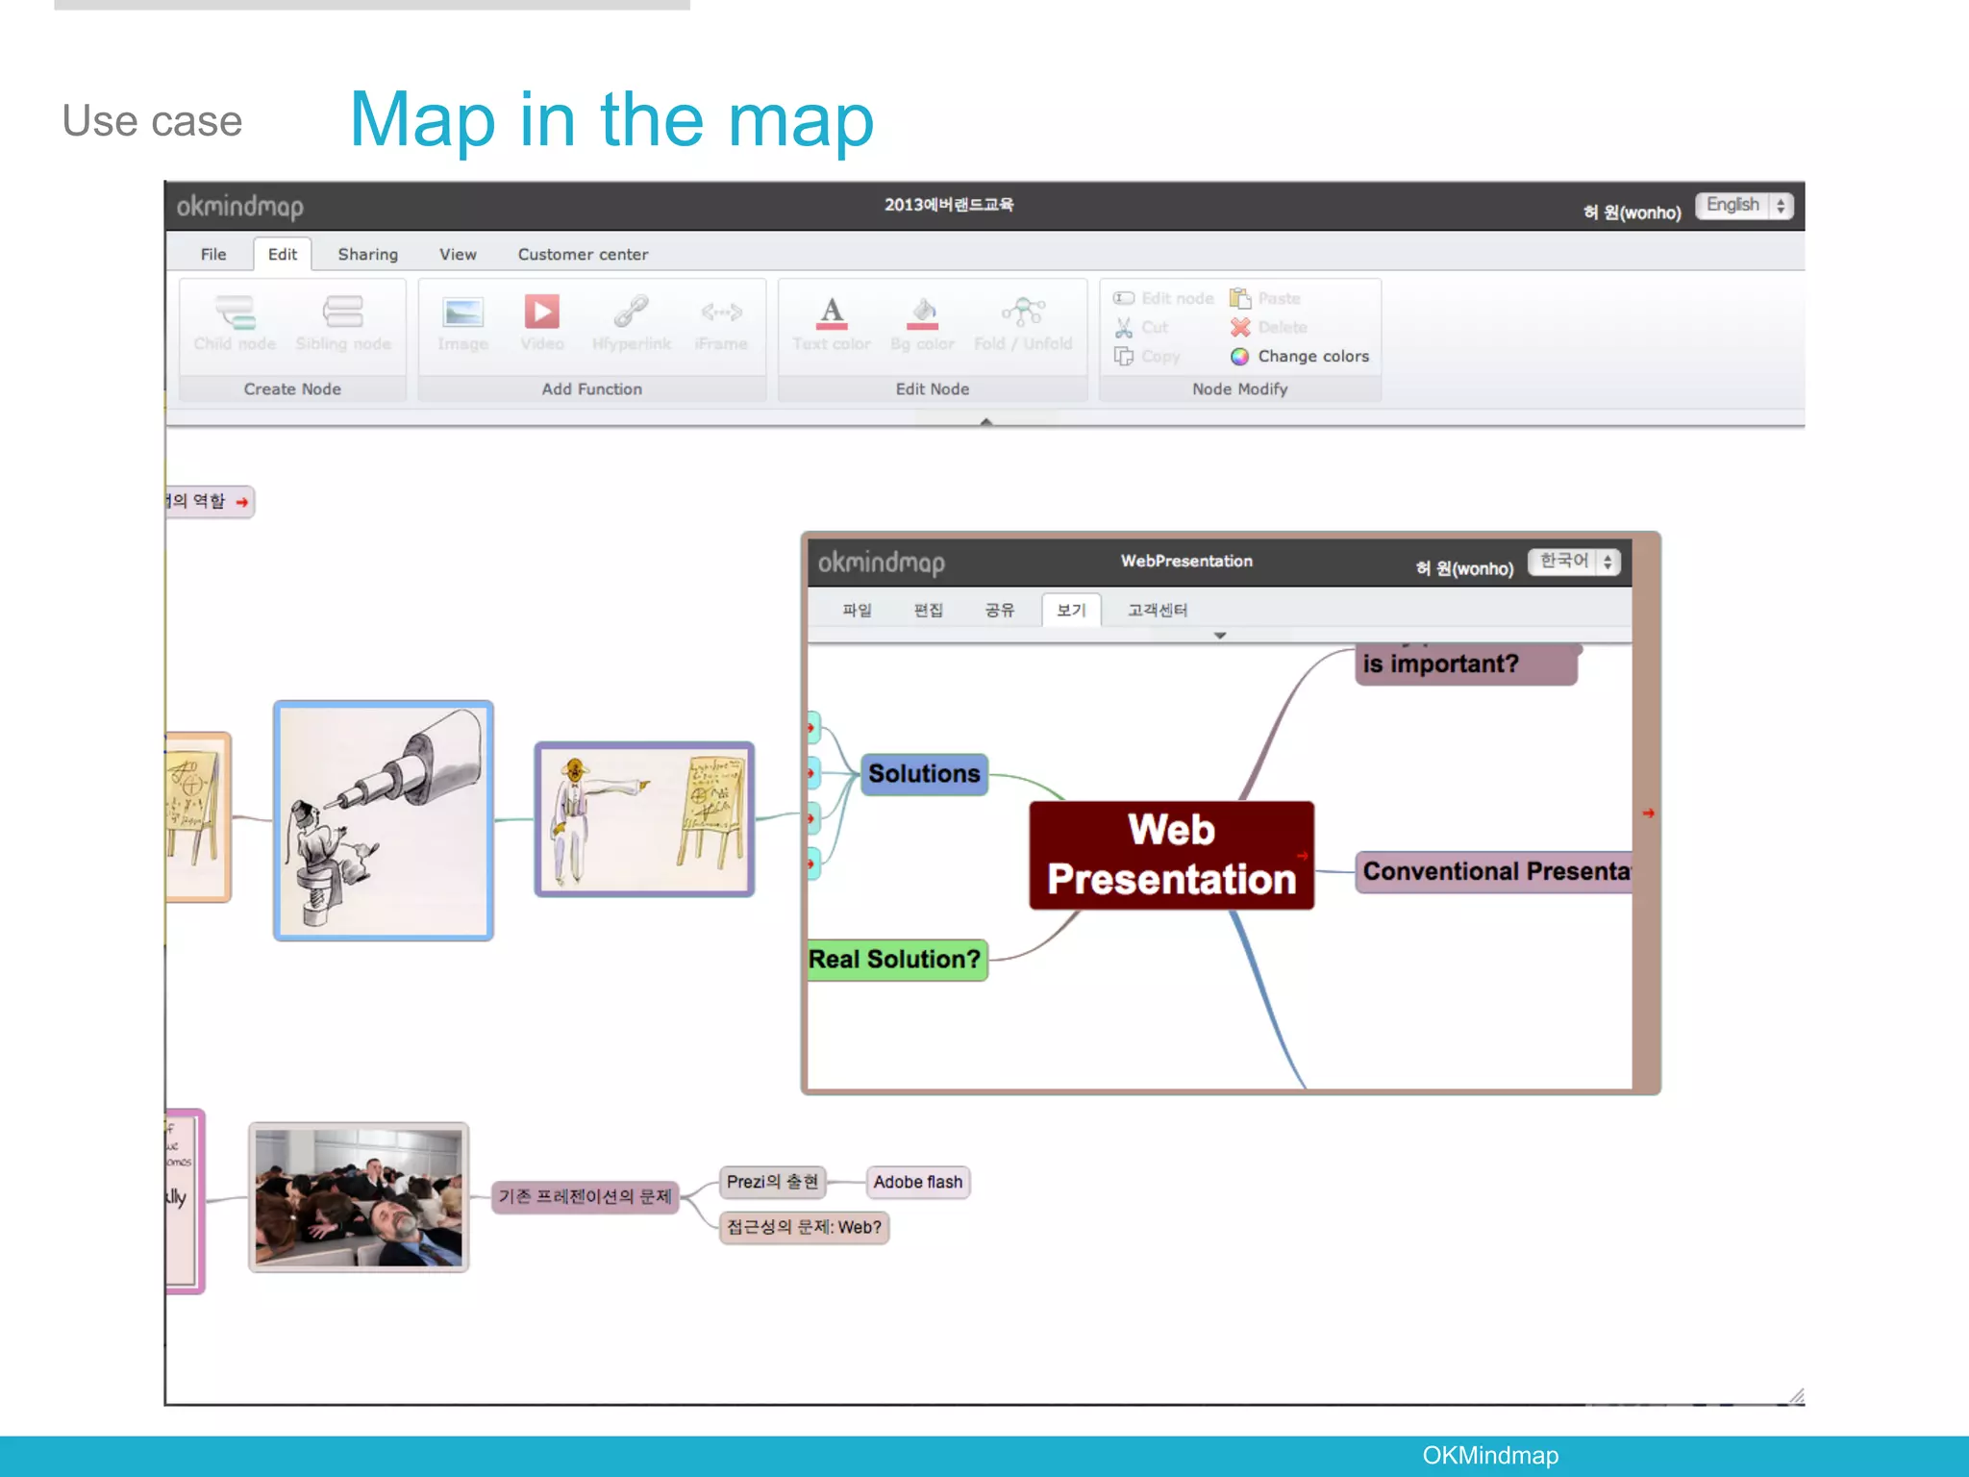Viewport: 1969px width, 1477px height.
Task: Insert an Image via toolbar icon
Action: pyautogui.click(x=462, y=313)
